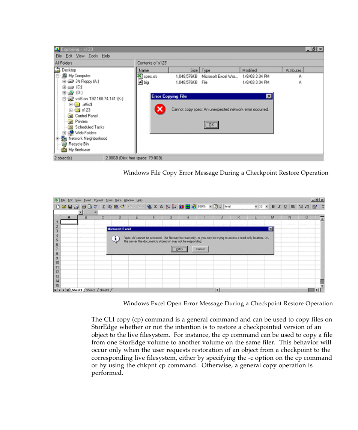The image size is (358, 430).
Task: Expand the Network Neighborhood node
Action: tap(57, 139)
